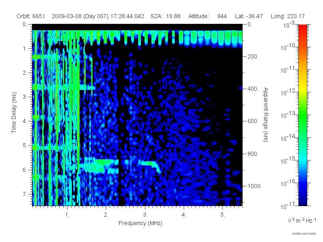Click the frequency axis tick label '3.'
Screen dimensions: 323x242
click(145, 215)
